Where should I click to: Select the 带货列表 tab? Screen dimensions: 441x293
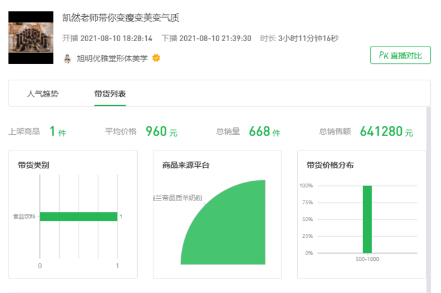pos(110,94)
